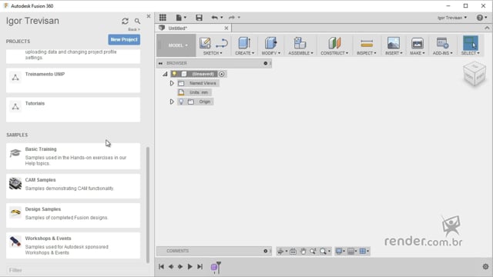Select the Press Pull tool in Modify

click(270, 43)
